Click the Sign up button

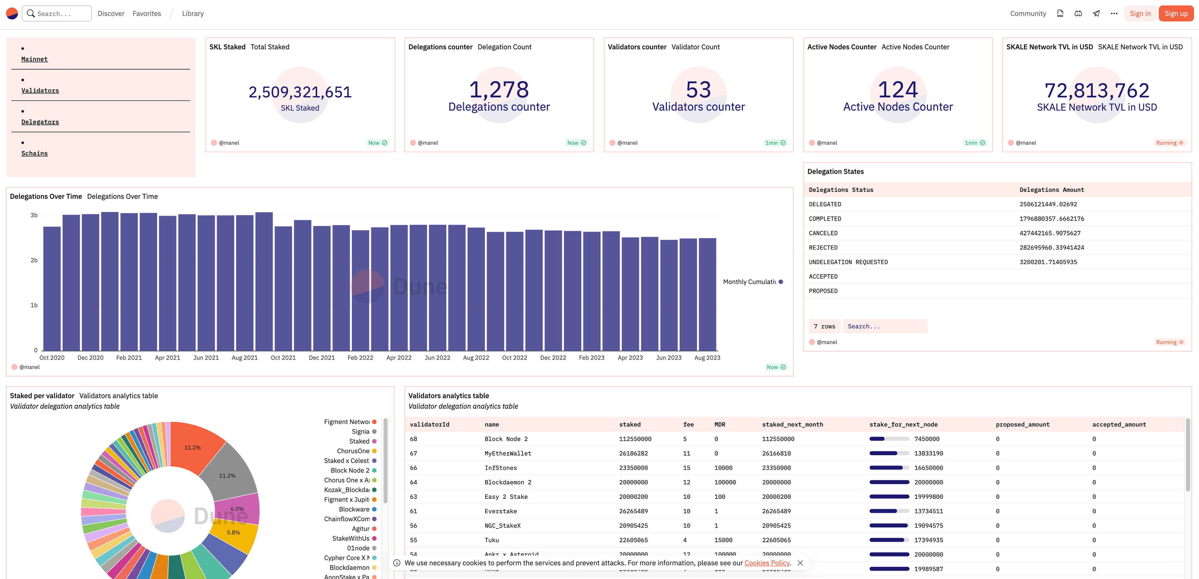click(1176, 13)
